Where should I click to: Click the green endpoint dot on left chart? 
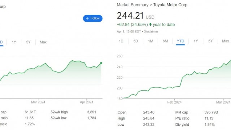[101, 63]
